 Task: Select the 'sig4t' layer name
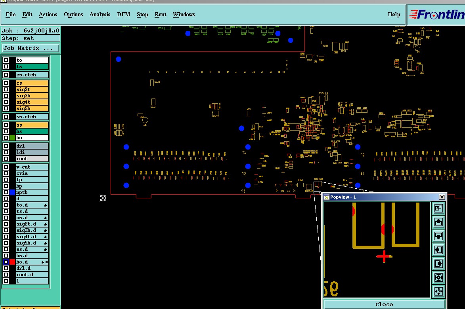point(32,102)
